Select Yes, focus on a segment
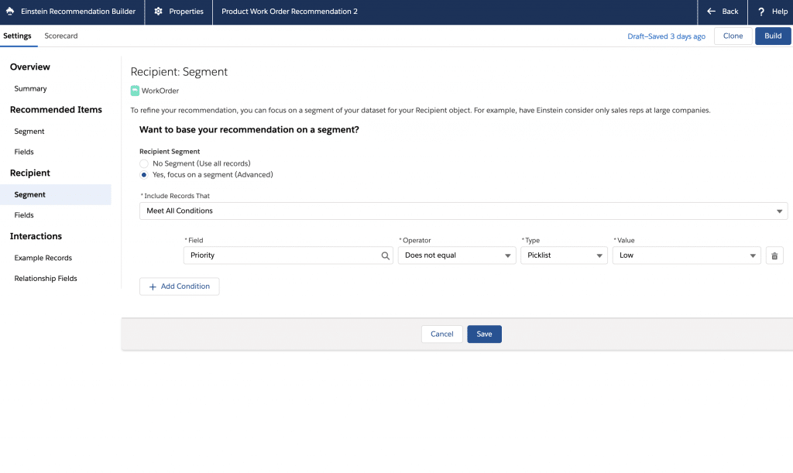 pyautogui.click(x=143, y=175)
